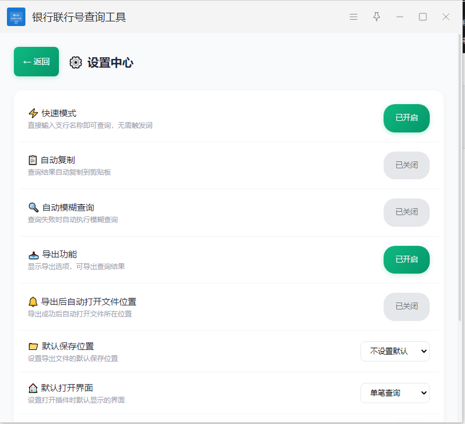Click the clipboard icon for 自动复制
This screenshot has width=465, height=424.
pos(33,160)
